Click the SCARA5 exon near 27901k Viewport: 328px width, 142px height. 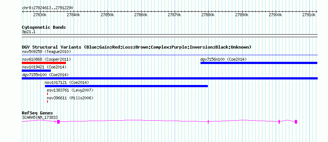click(279, 122)
